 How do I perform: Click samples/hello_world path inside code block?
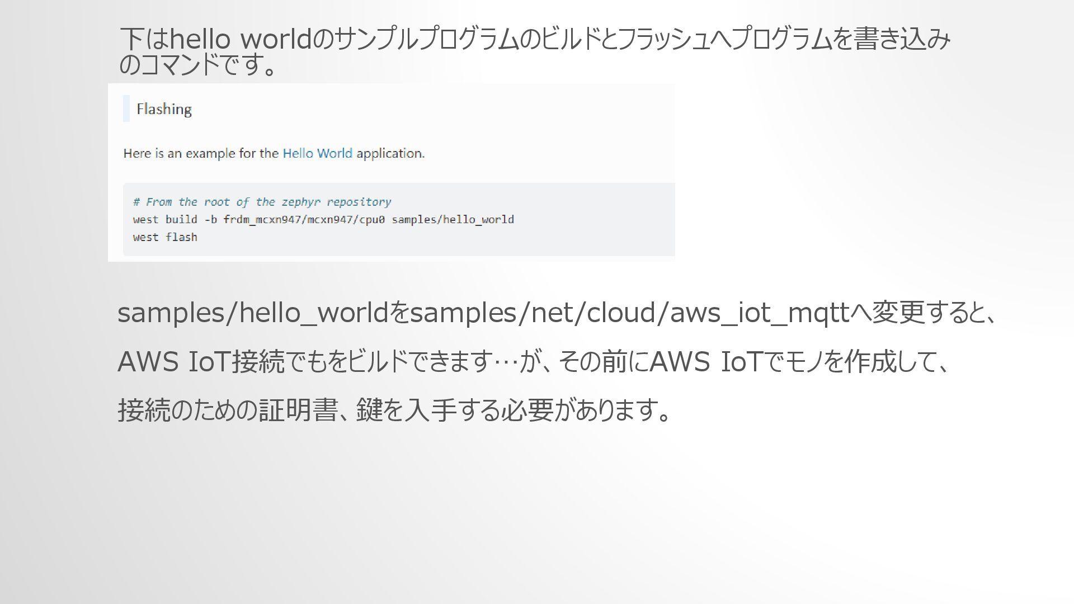453,220
